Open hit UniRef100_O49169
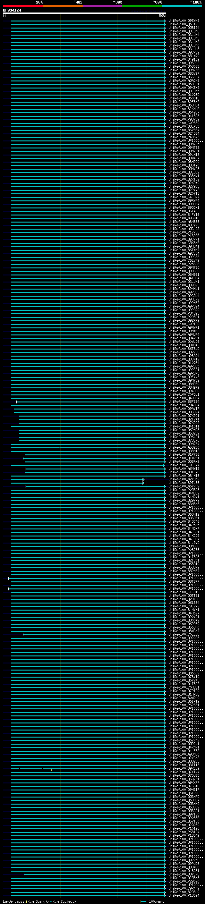 coord(184,60)
